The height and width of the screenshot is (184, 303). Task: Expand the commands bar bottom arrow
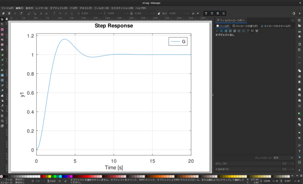click(x=299, y=170)
